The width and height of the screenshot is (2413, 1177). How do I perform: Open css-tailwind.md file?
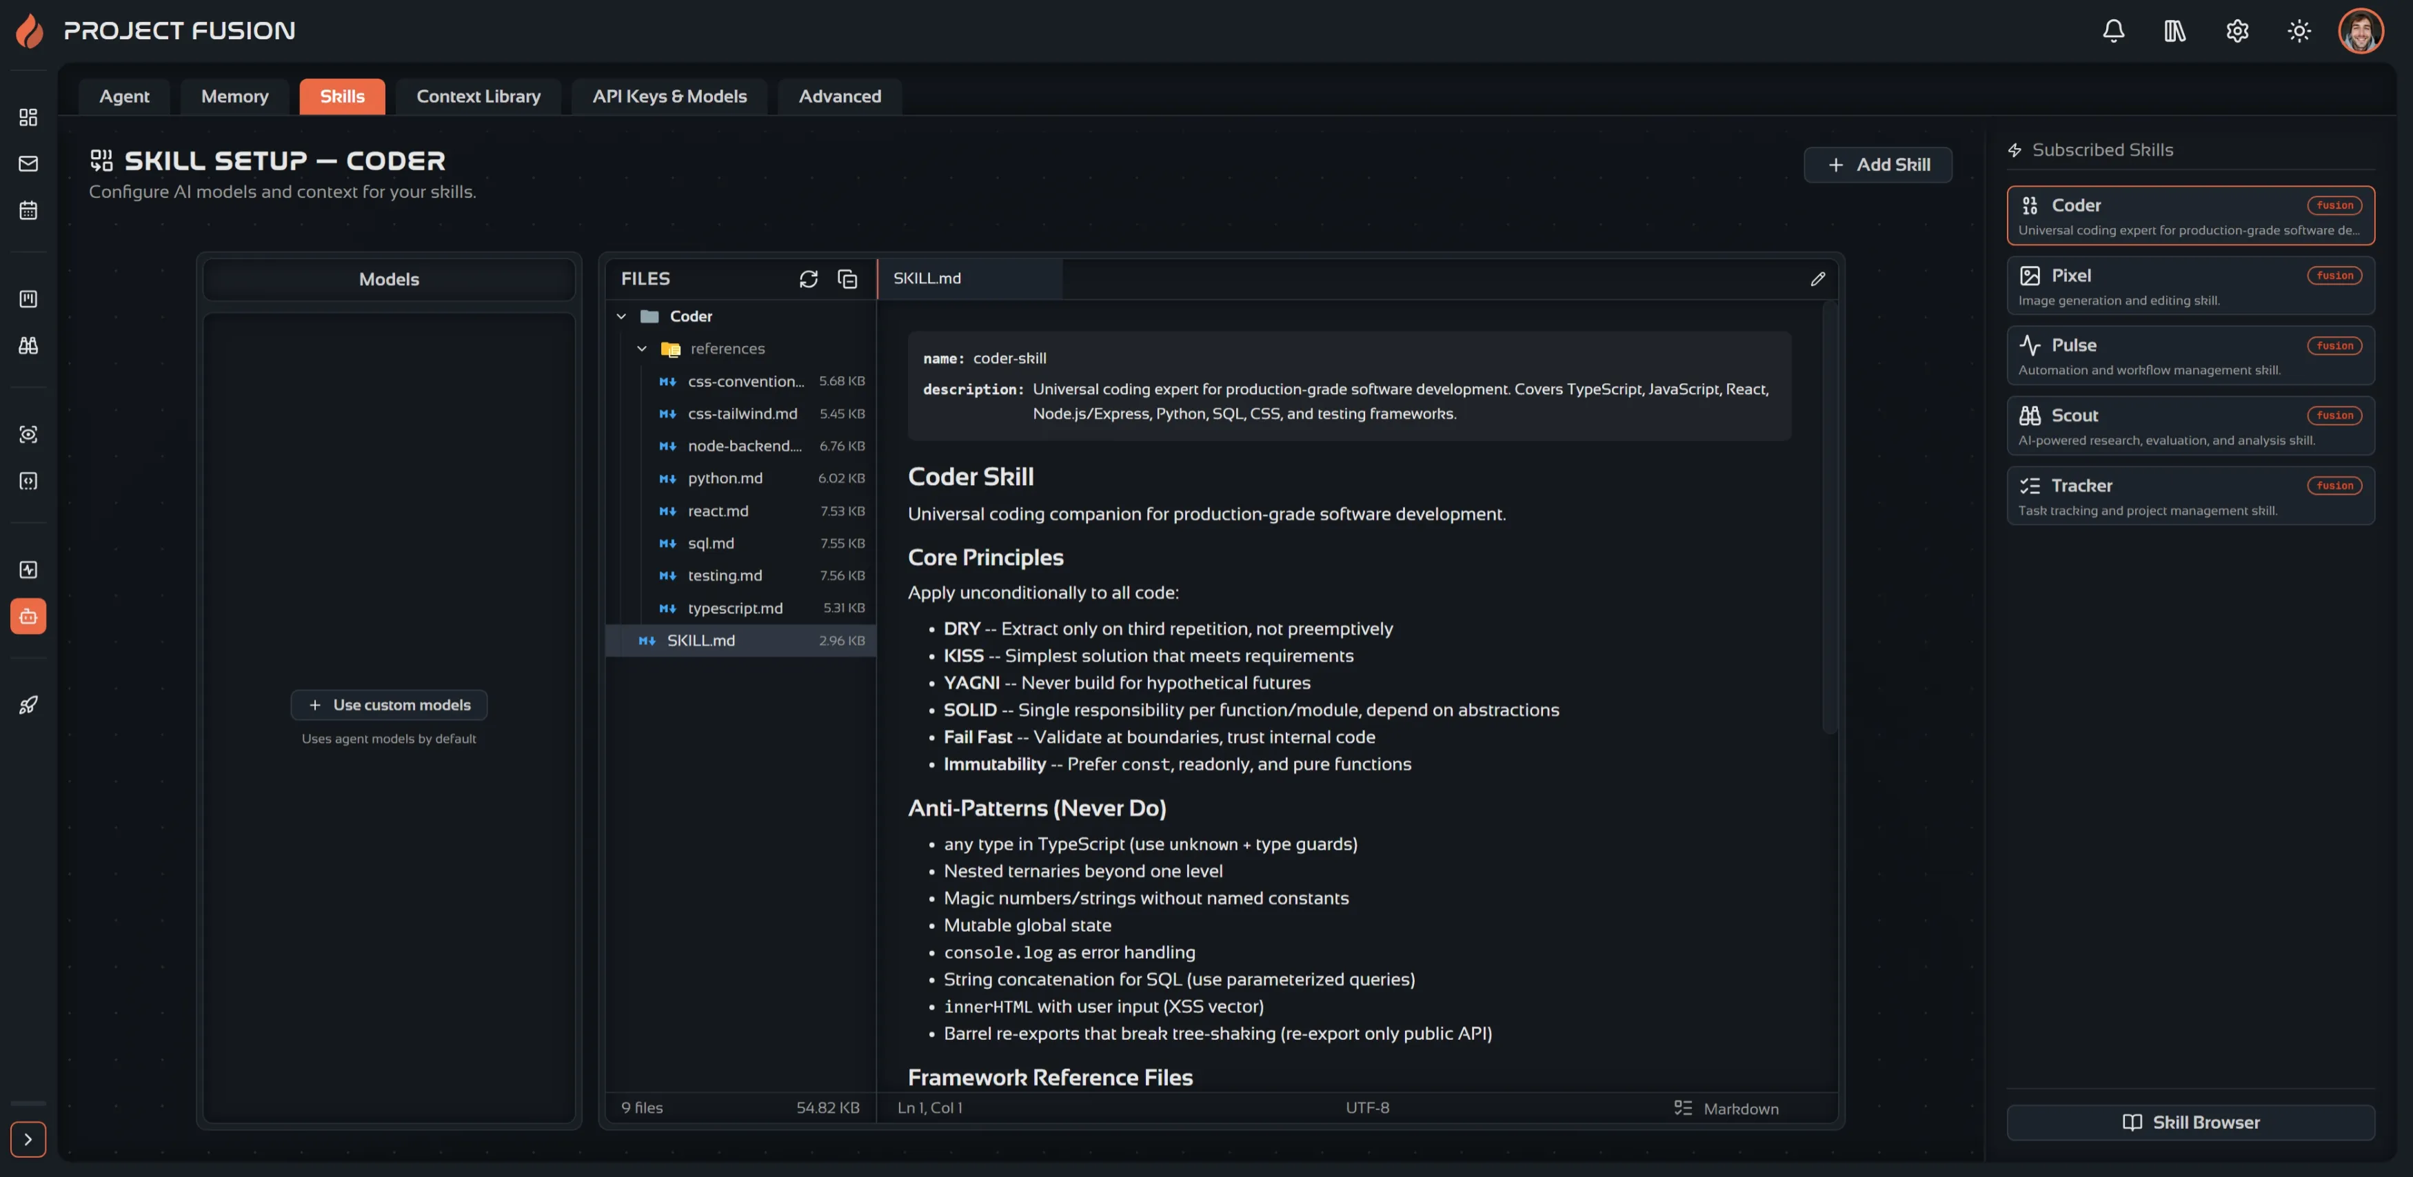[x=741, y=414]
